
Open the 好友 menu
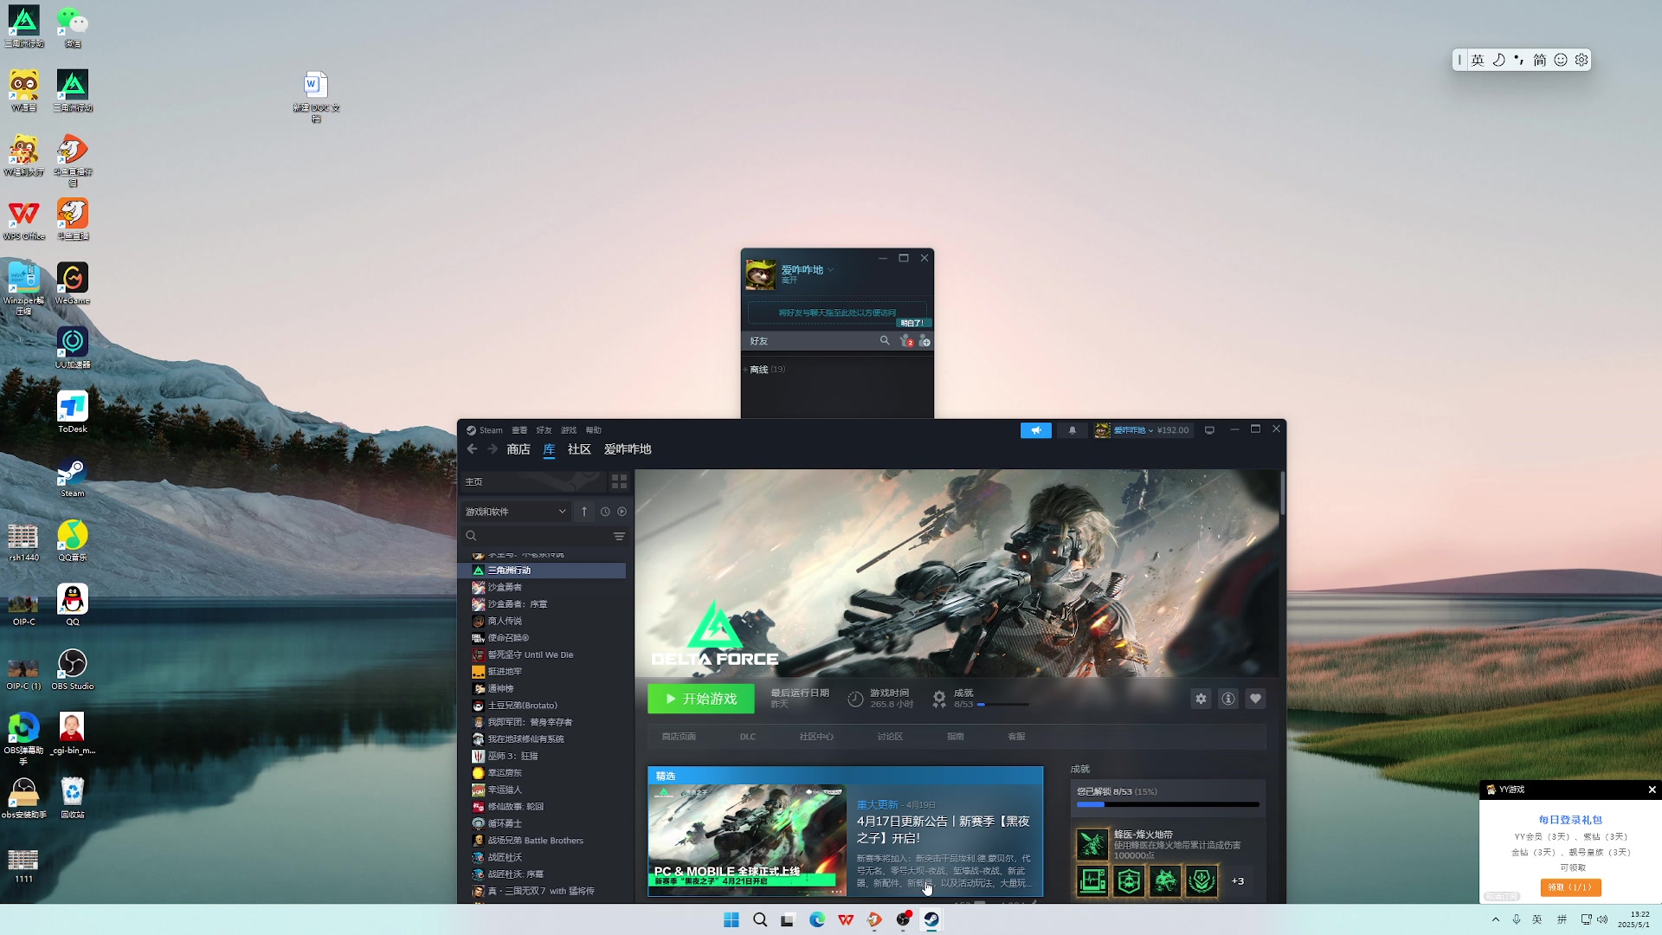[x=544, y=430]
